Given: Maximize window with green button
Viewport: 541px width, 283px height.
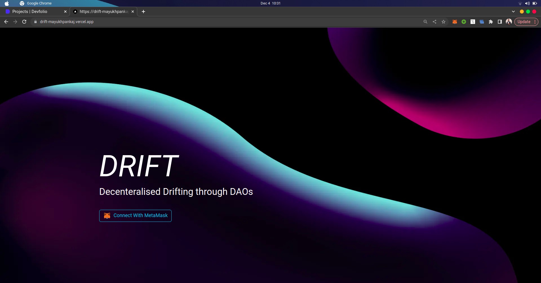Looking at the screenshot, I should click(528, 12).
